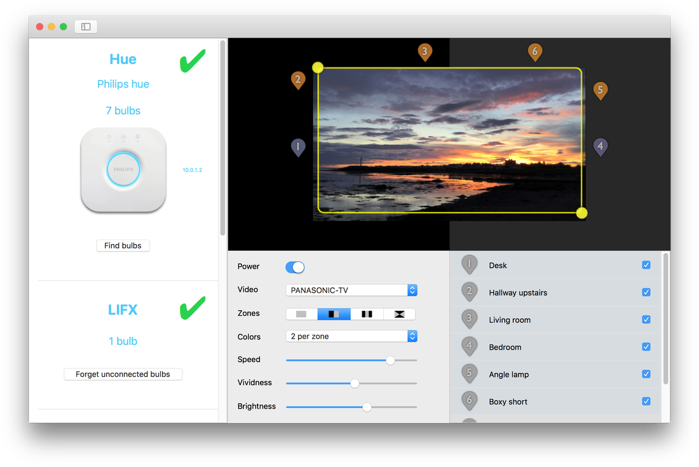Uncheck the Desk bulb checkbox
This screenshot has width=699, height=467.
pos(646,265)
